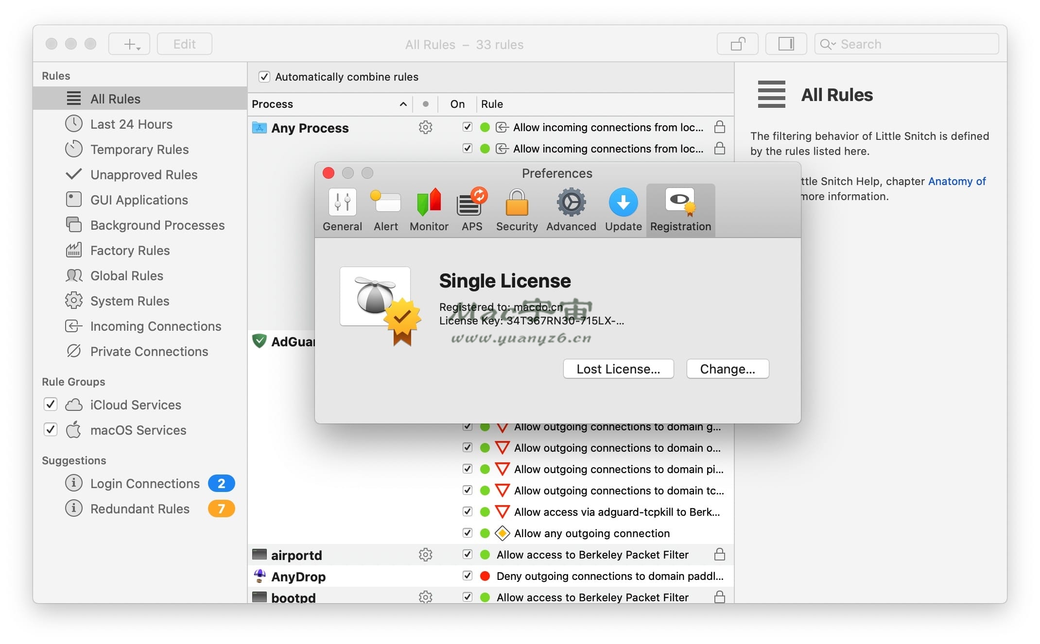Image resolution: width=1040 pixels, height=644 pixels.
Task: View Registration preferences panel
Action: pos(680,209)
